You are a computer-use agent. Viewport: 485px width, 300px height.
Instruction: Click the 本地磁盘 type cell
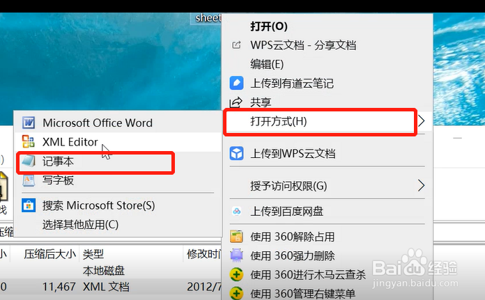[104, 271]
